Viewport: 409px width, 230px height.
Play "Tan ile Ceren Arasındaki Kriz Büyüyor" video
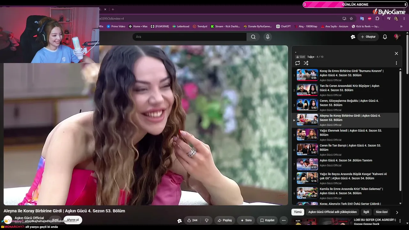(346, 90)
